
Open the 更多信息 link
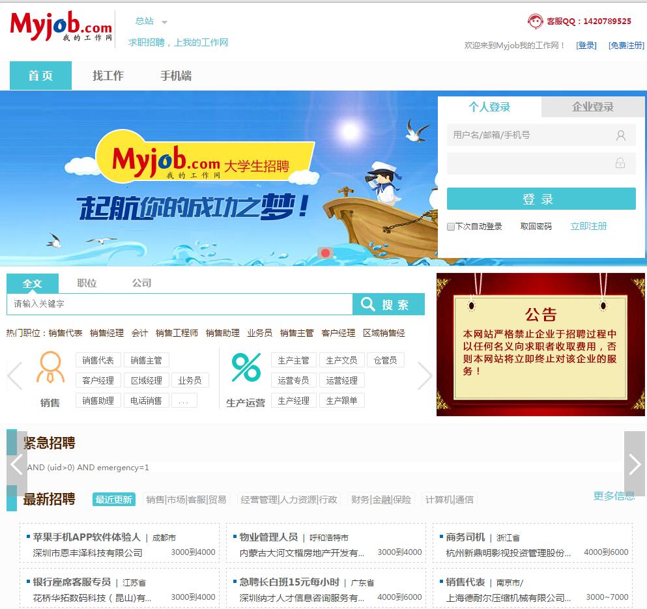[x=614, y=496]
